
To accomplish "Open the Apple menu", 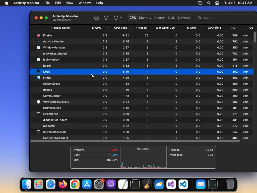I will click(7, 3).
